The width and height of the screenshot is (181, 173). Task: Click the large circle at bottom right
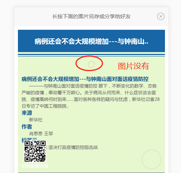[x=152, y=159]
